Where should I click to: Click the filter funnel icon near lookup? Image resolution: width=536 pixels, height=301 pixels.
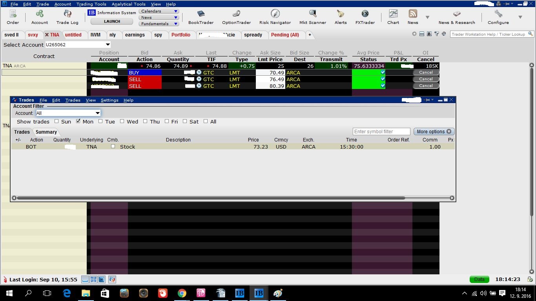pyautogui.click(x=437, y=34)
